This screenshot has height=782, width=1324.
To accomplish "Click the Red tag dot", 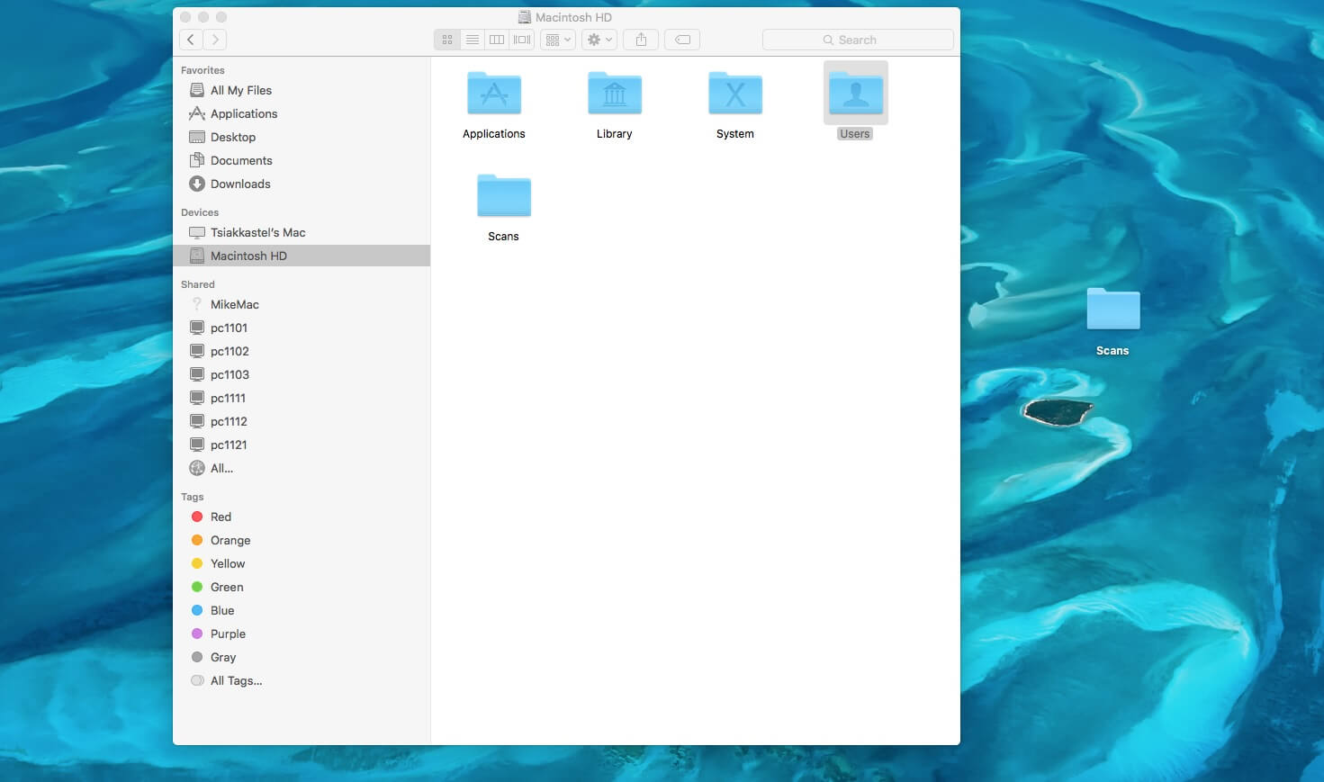I will tap(197, 517).
